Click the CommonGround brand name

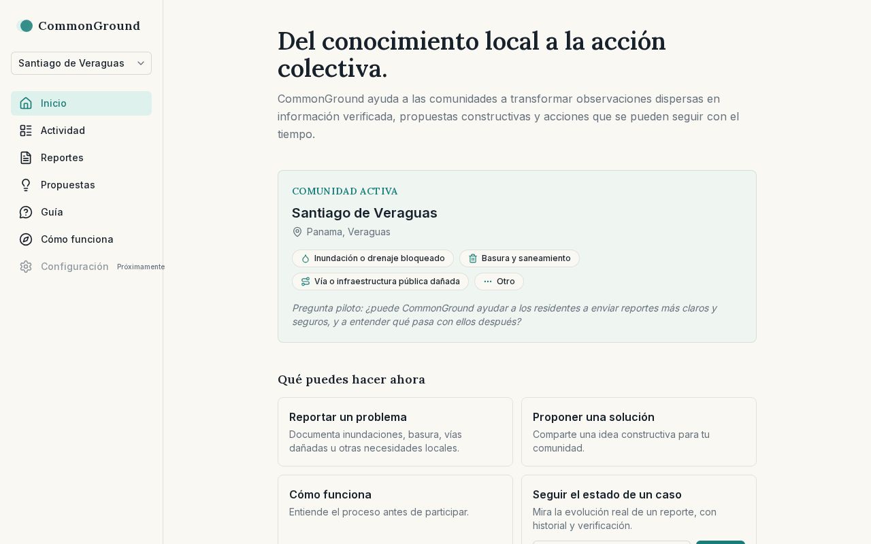(89, 26)
